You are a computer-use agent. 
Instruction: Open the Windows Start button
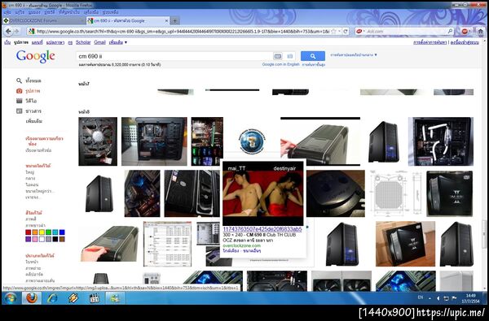pos(10,298)
